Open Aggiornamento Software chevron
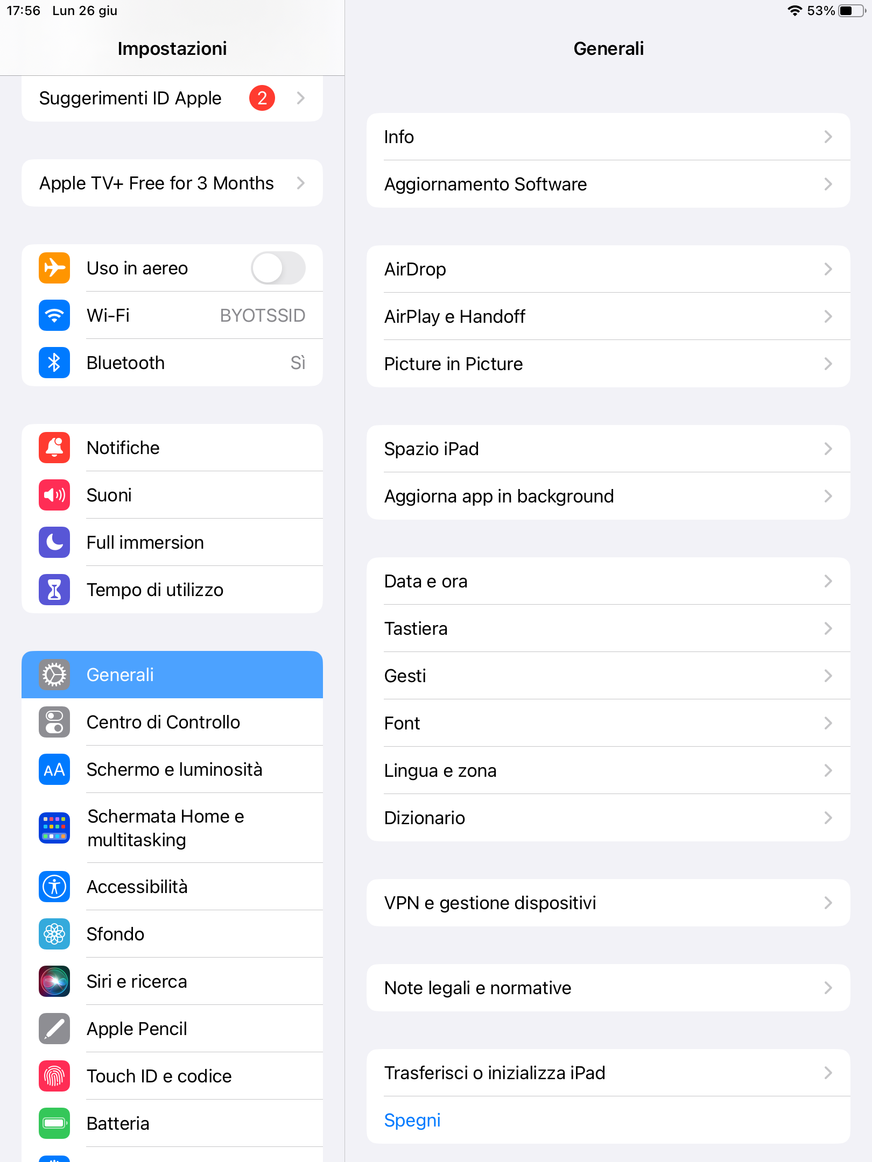This screenshot has width=872, height=1162. click(x=828, y=184)
